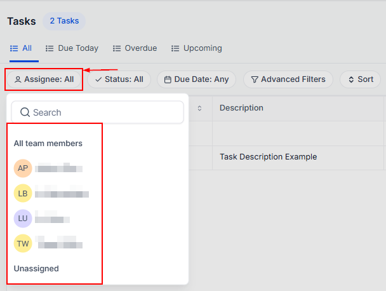
Task: Click the Advanced Filters button
Action: (288, 79)
